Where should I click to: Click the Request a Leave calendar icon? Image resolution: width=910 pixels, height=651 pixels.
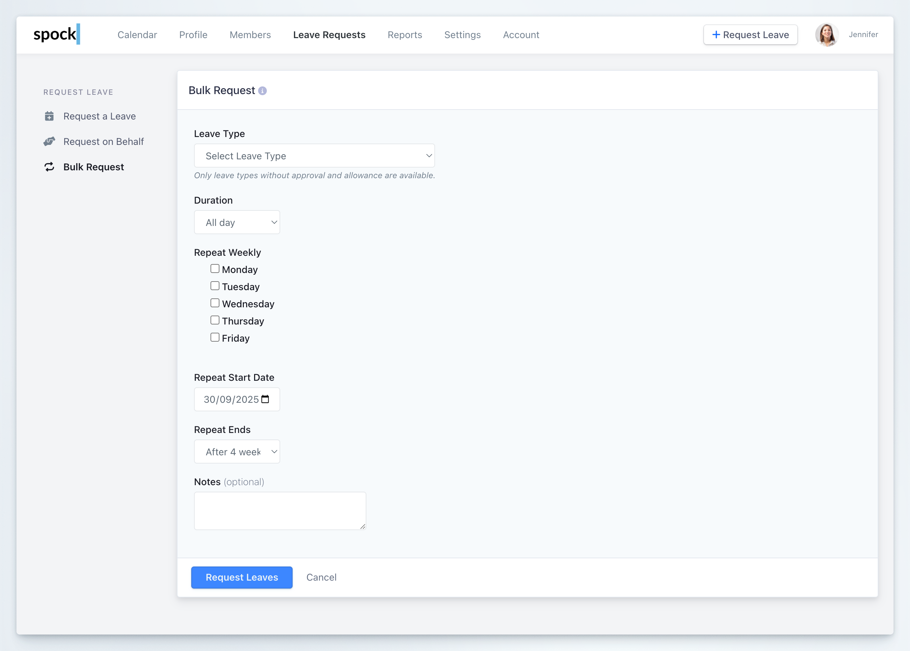(x=49, y=116)
